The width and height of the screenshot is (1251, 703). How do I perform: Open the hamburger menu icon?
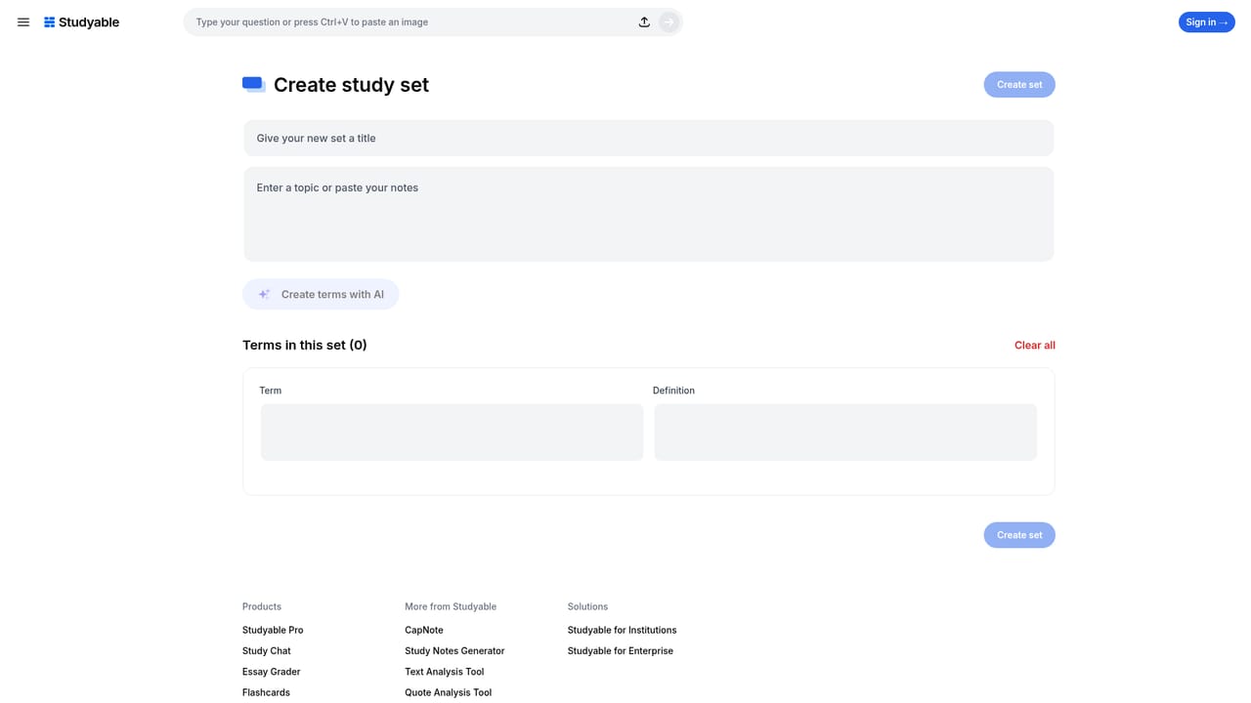pos(23,22)
